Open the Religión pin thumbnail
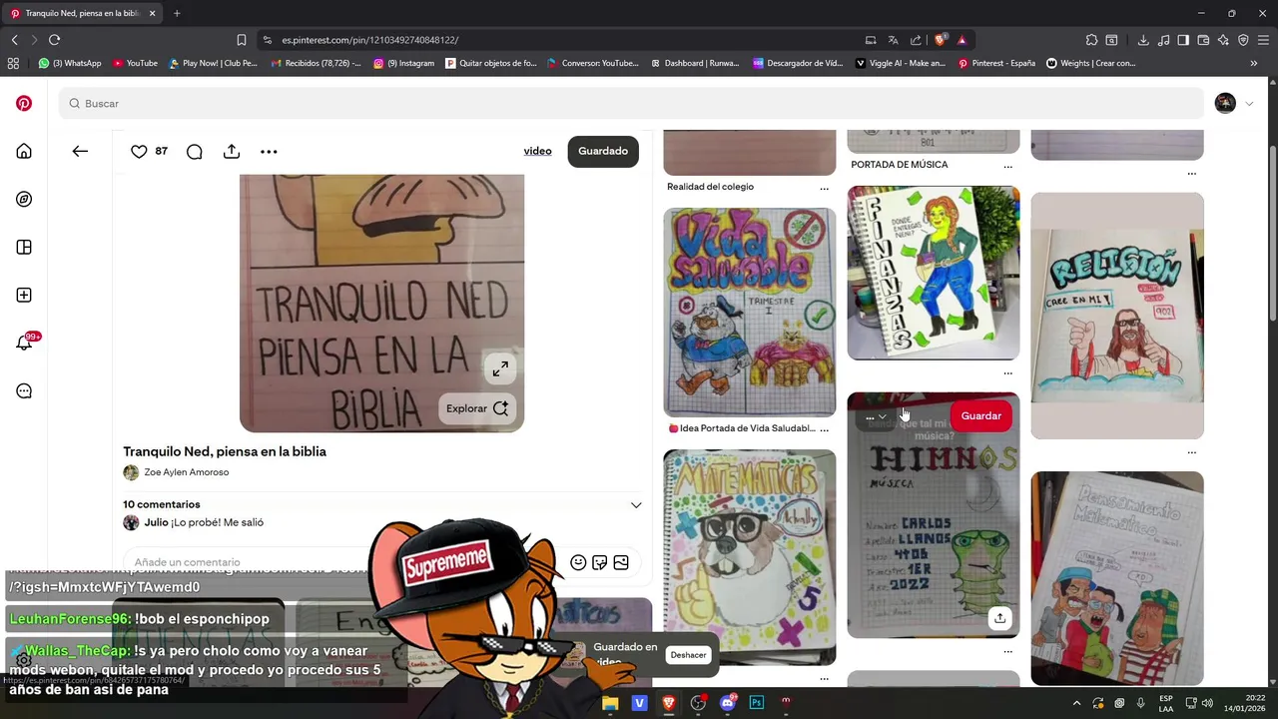This screenshot has height=719, width=1278. pyautogui.click(x=1117, y=316)
